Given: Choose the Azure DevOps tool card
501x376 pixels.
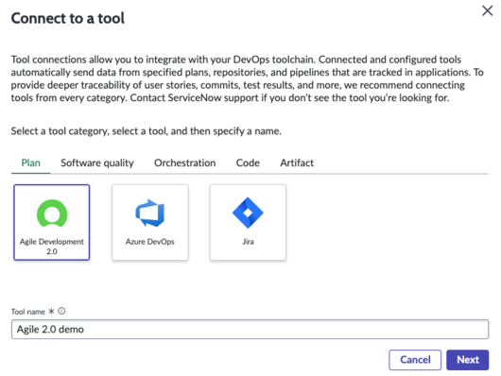Looking at the screenshot, I should [150, 222].
